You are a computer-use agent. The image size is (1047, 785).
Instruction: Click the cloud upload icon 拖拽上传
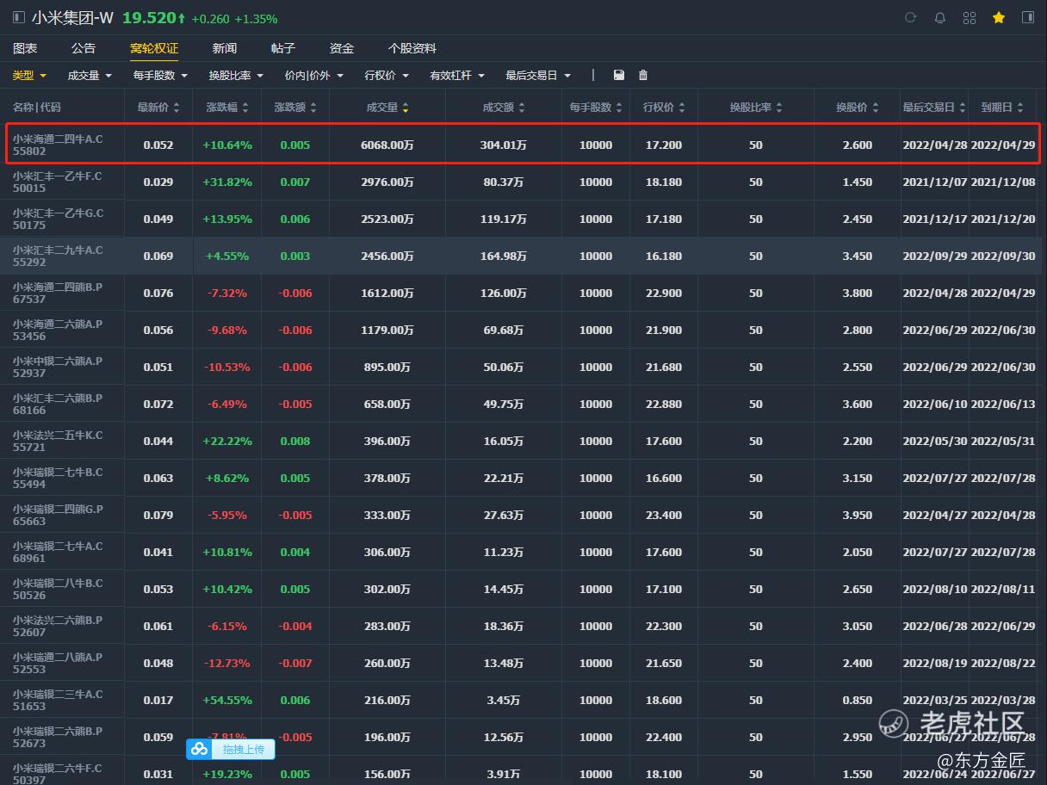click(200, 750)
